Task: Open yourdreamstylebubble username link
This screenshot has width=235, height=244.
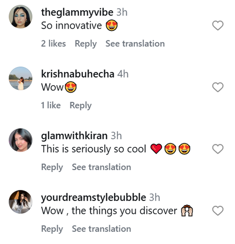Action: [93, 197]
